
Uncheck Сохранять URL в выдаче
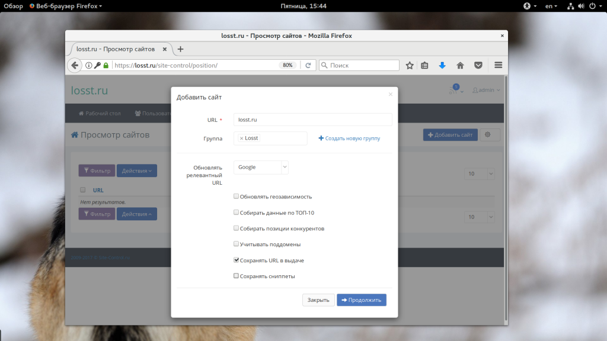(x=237, y=260)
